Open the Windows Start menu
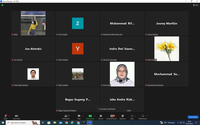The image size is (200, 125). (3, 122)
